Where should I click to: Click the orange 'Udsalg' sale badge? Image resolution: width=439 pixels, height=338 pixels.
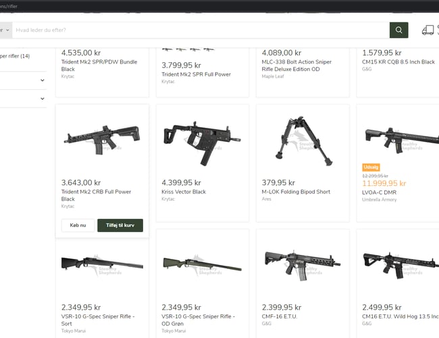(371, 167)
